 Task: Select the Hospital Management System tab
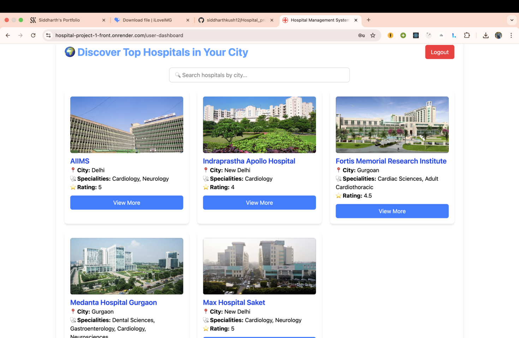tap(320, 20)
